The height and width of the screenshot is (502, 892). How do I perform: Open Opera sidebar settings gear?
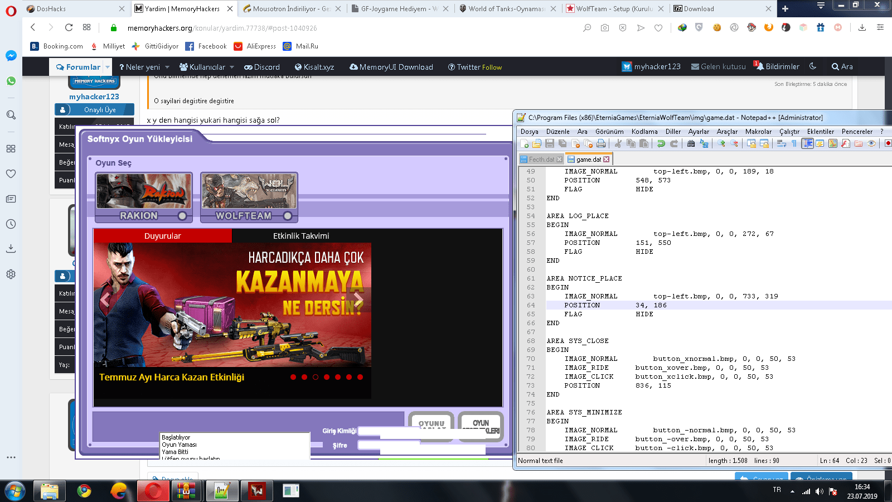coord(11,274)
